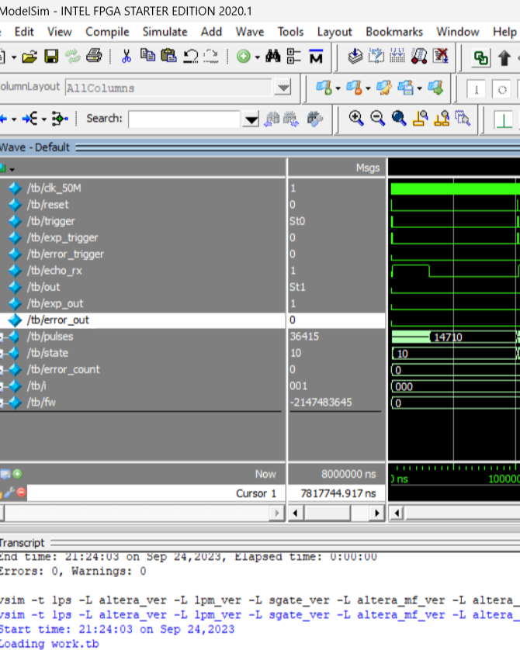Screen dimensions: 520x650
Task: Click the Wave - Default panel title
Action: coord(34,147)
